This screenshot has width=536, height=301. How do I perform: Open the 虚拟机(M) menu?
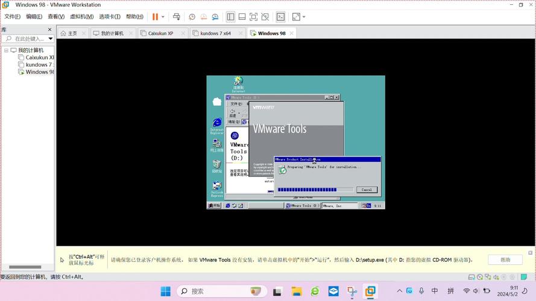[x=82, y=17]
